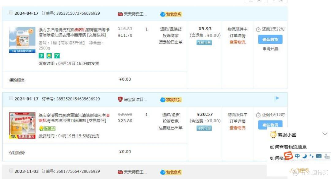Click 投诉卖家 on second order
This screenshot has height=179, width=331.
pos(171,121)
